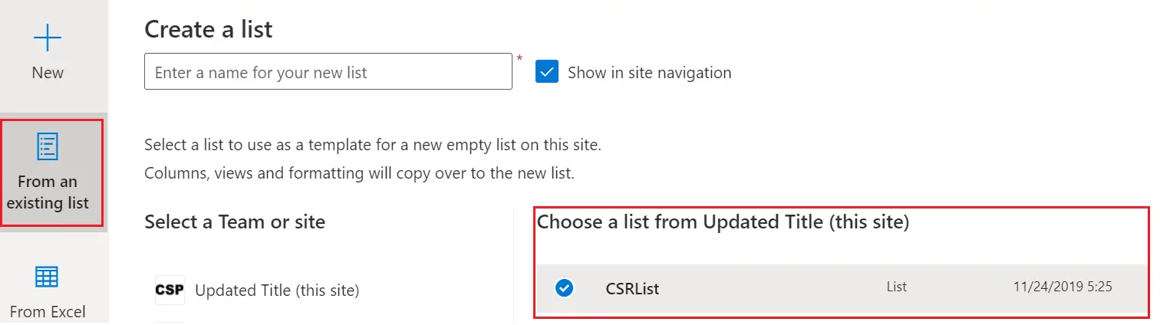This screenshot has width=1160, height=325.
Task: Click the Select a Team or site heading
Action: click(235, 222)
